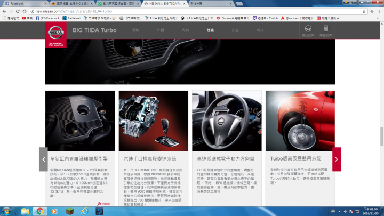
Task: Click the volume speaker tray icon
Action: tap(345, 211)
